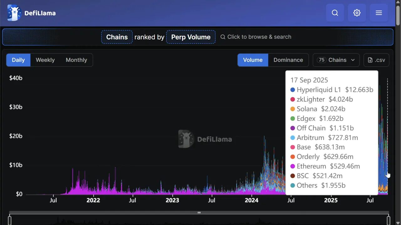The height and width of the screenshot is (225, 401).
Task: Open the hamburger navigation menu
Action: click(x=379, y=13)
